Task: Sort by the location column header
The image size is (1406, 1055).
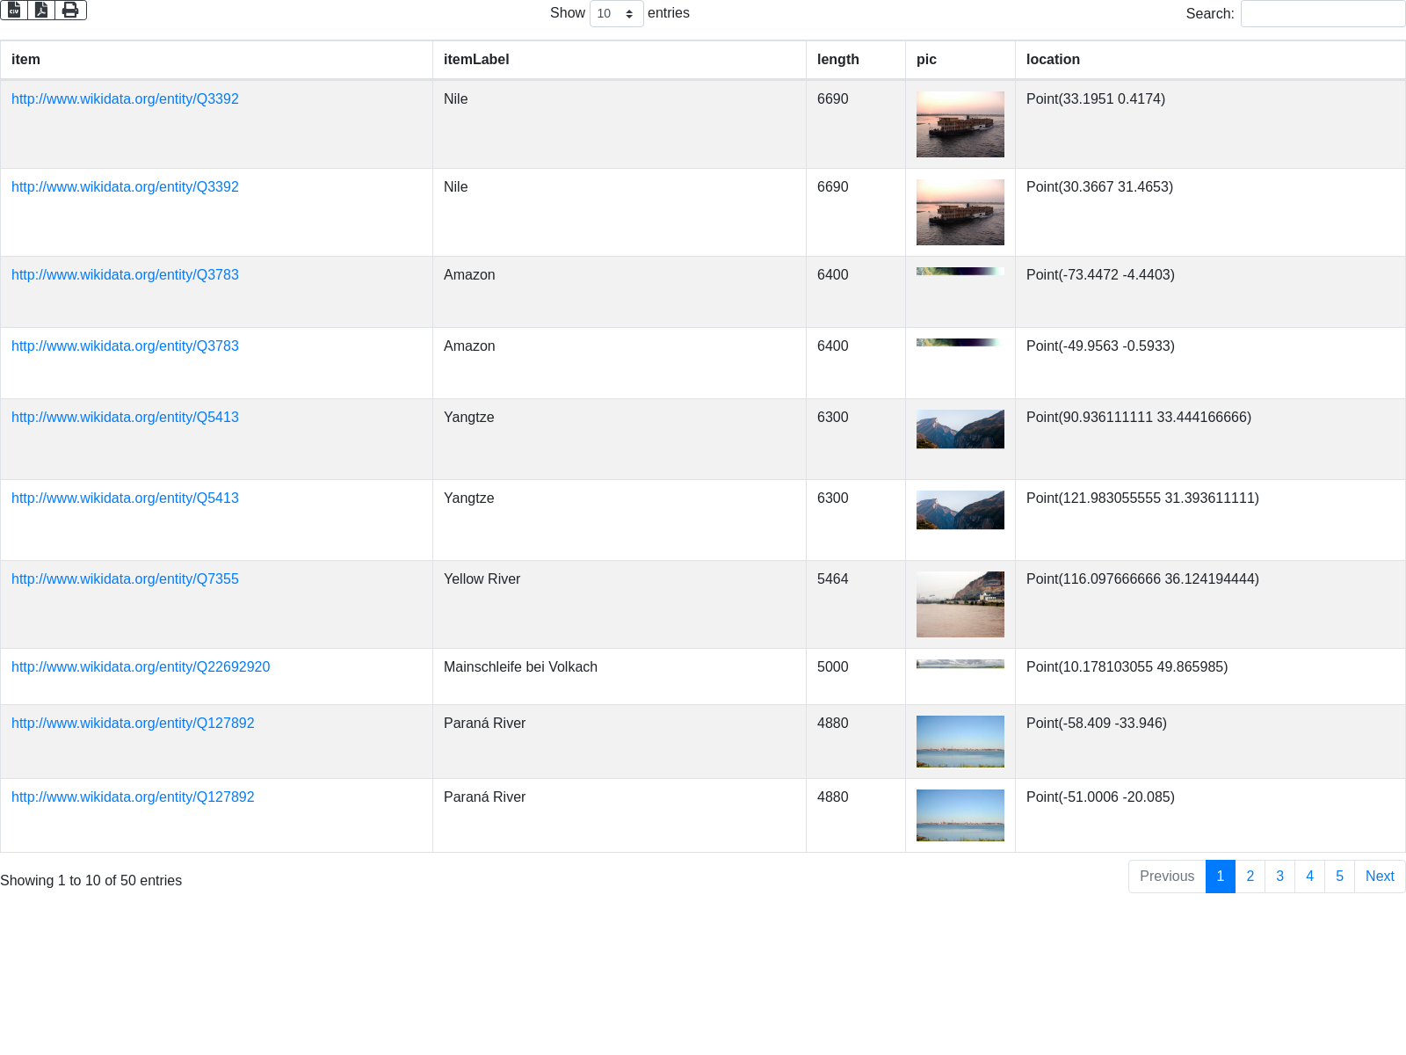Action: (1053, 60)
